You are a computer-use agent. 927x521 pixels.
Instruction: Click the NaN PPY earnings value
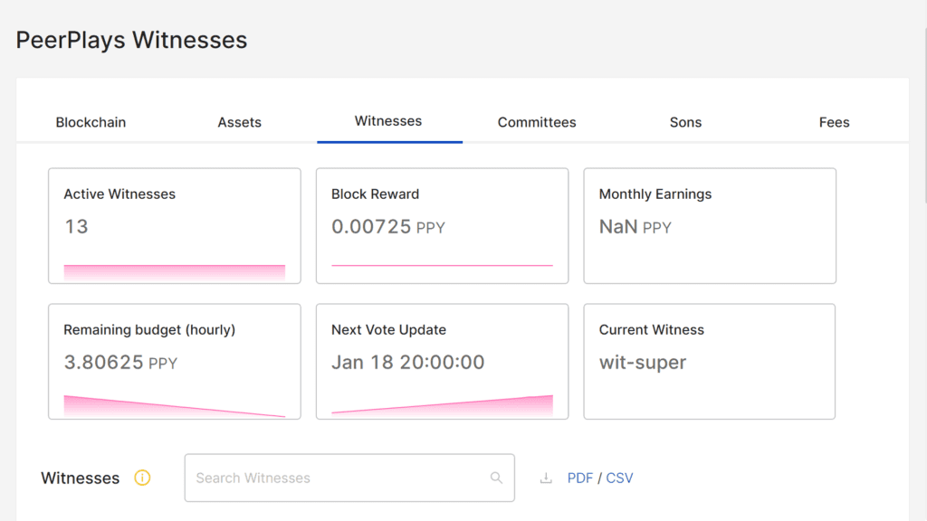click(635, 227)
